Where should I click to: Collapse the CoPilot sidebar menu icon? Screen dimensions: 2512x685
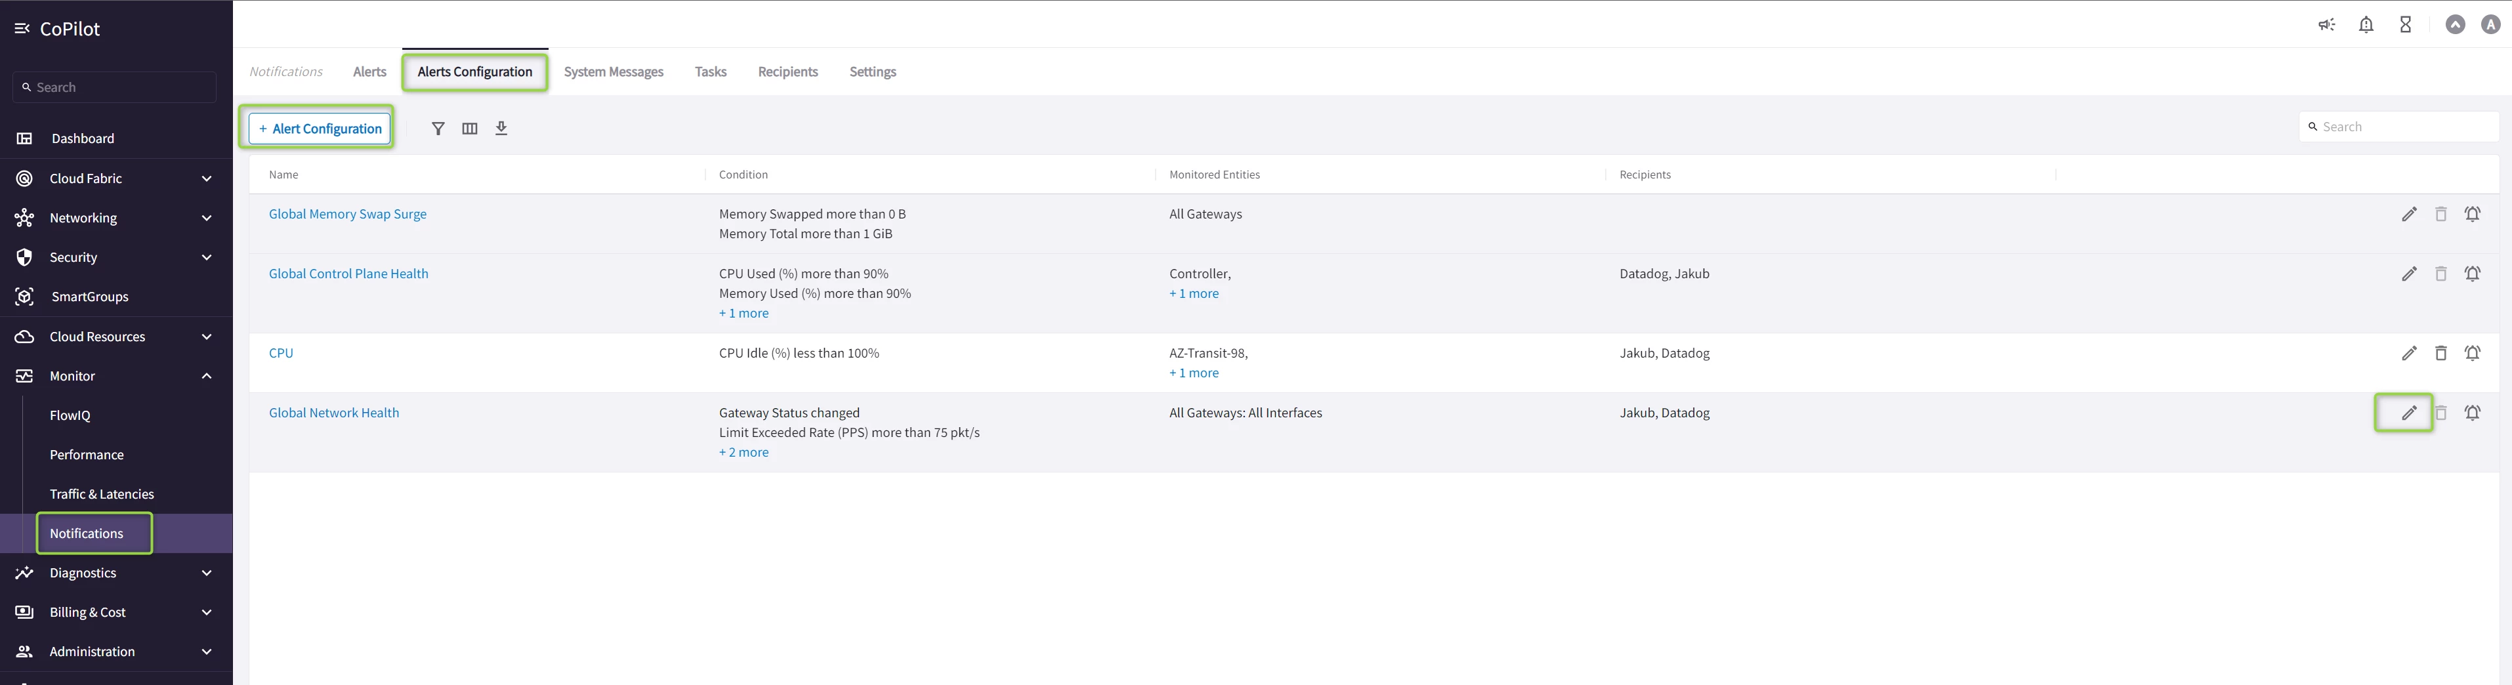click(22, 30)
